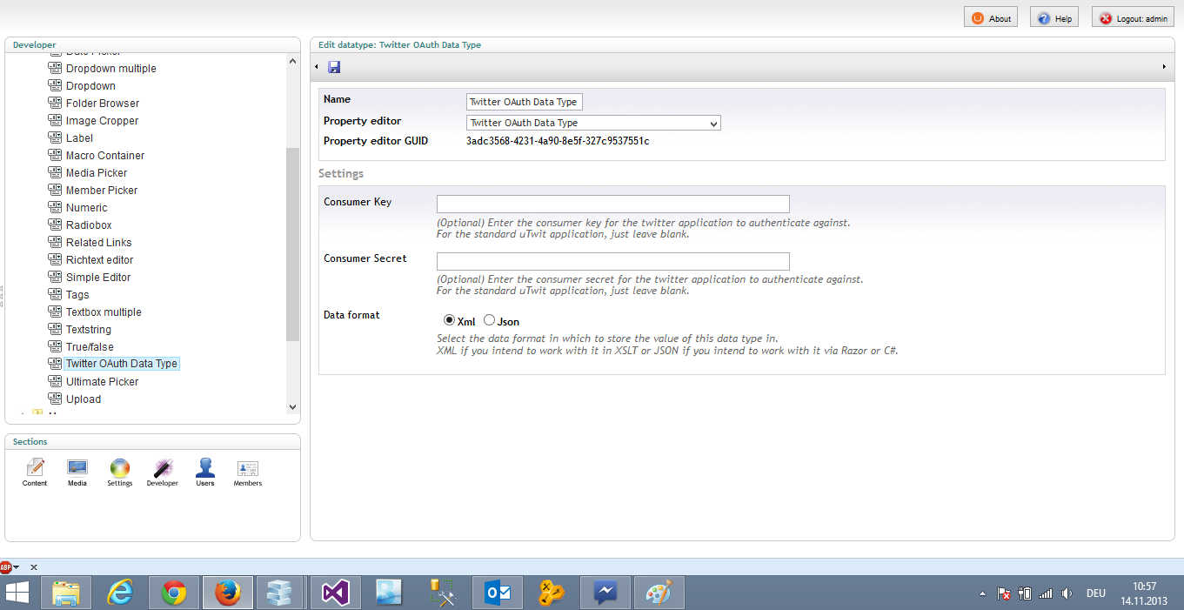Save the datatype with the floppy disk icon

click(334, 67)
